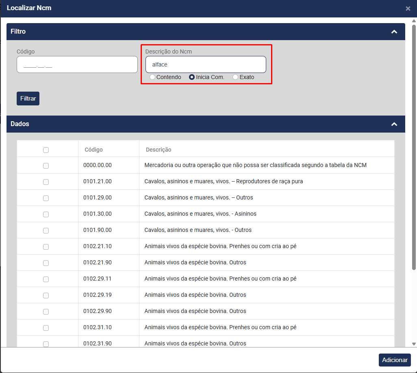Select the Contendo radio option
Screen dimensions: 417x373
[152, 77]
